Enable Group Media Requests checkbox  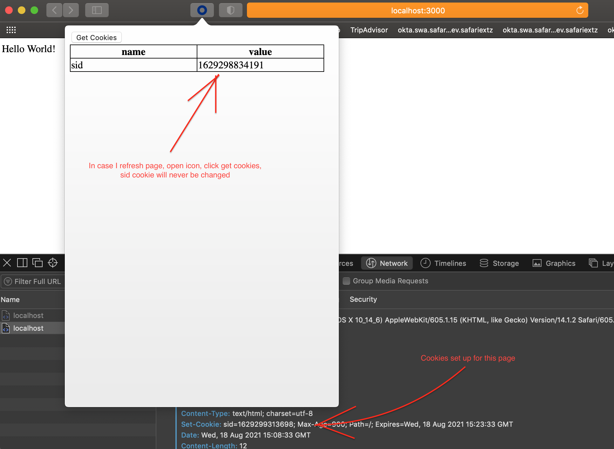[346, 281]
